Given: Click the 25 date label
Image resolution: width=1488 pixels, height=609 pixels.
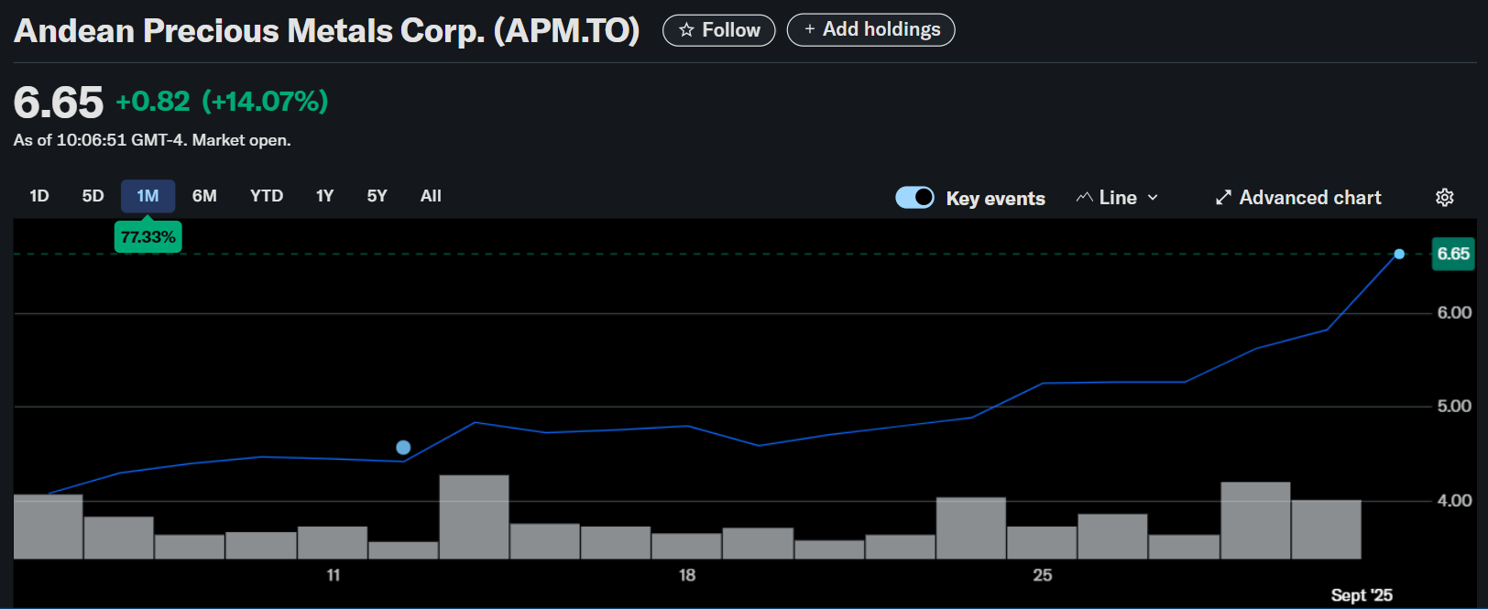Looking at the screenshot, I should click(x=1043, y=575).
